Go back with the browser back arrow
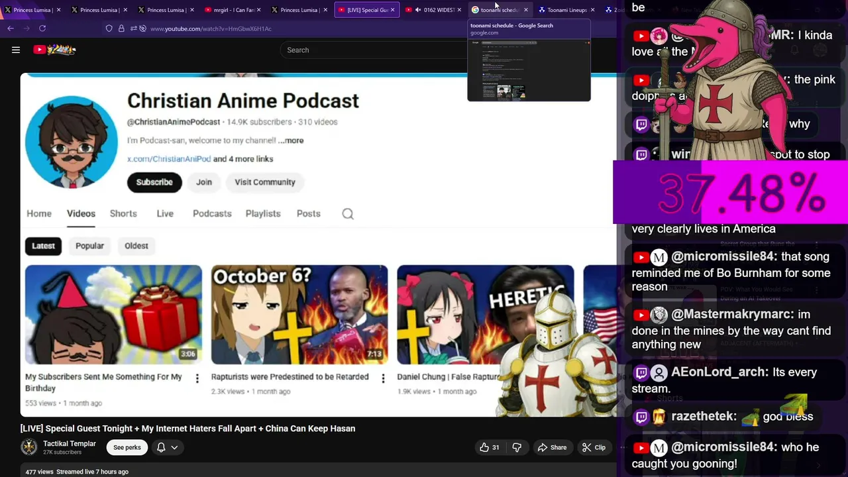 [x=11, y=28]
